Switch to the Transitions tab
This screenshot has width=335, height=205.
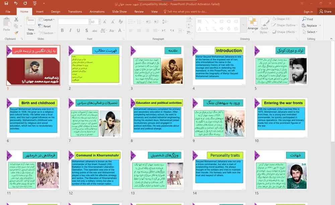tap(75, 12)
